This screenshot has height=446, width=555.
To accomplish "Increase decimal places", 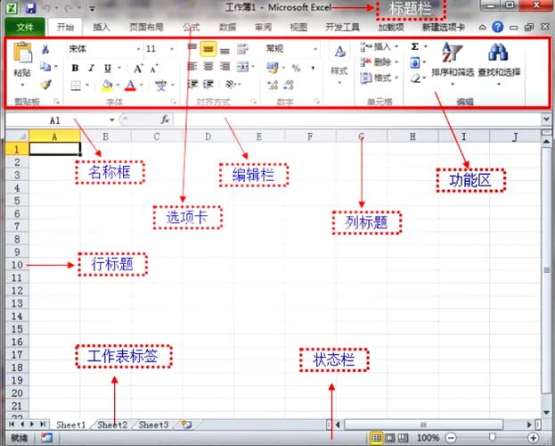I will (x=273, y=85).
